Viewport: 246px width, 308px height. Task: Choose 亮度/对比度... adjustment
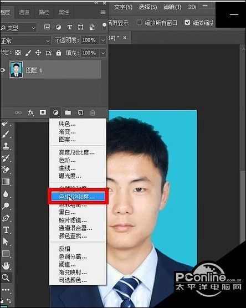click(x=78, y=152)
